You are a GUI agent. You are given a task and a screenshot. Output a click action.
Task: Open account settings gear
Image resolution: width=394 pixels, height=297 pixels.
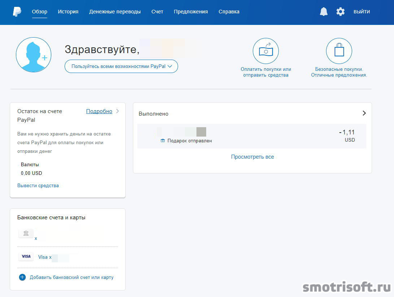[x=341, y=12]
